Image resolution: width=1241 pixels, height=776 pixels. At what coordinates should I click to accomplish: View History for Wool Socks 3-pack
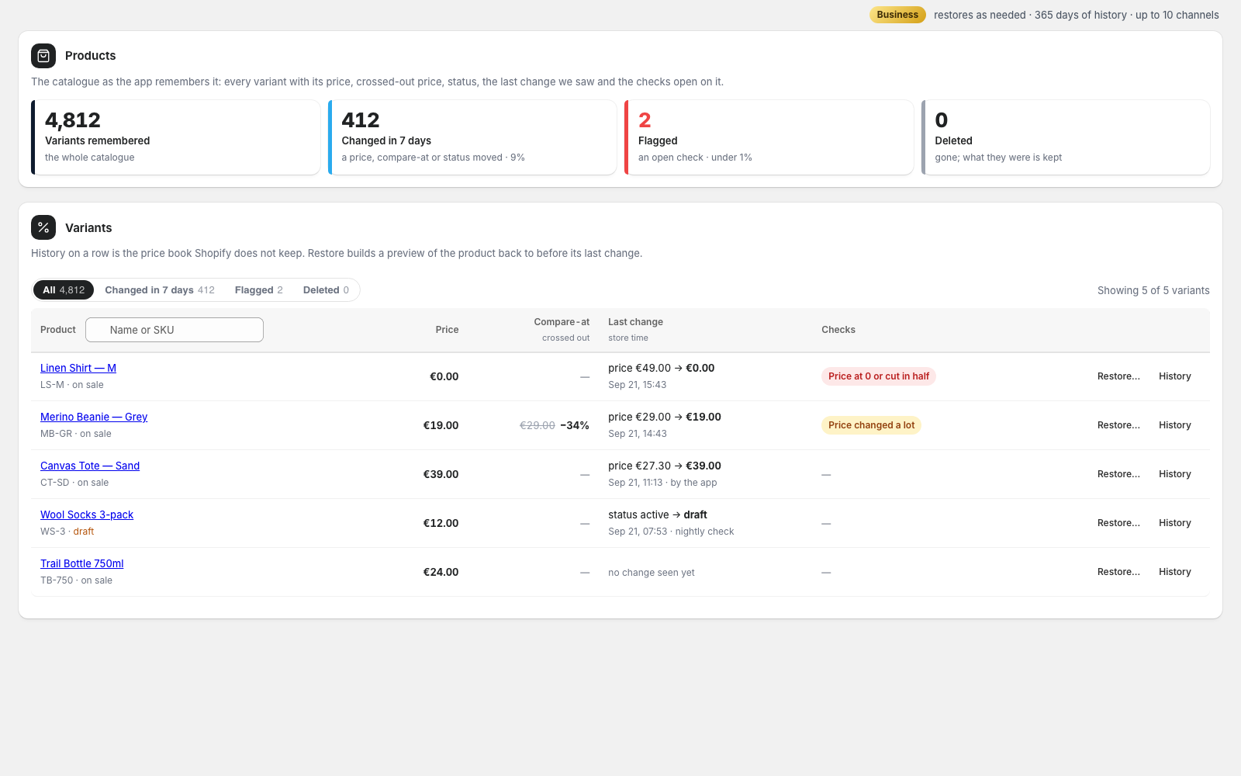[1175, 523]
